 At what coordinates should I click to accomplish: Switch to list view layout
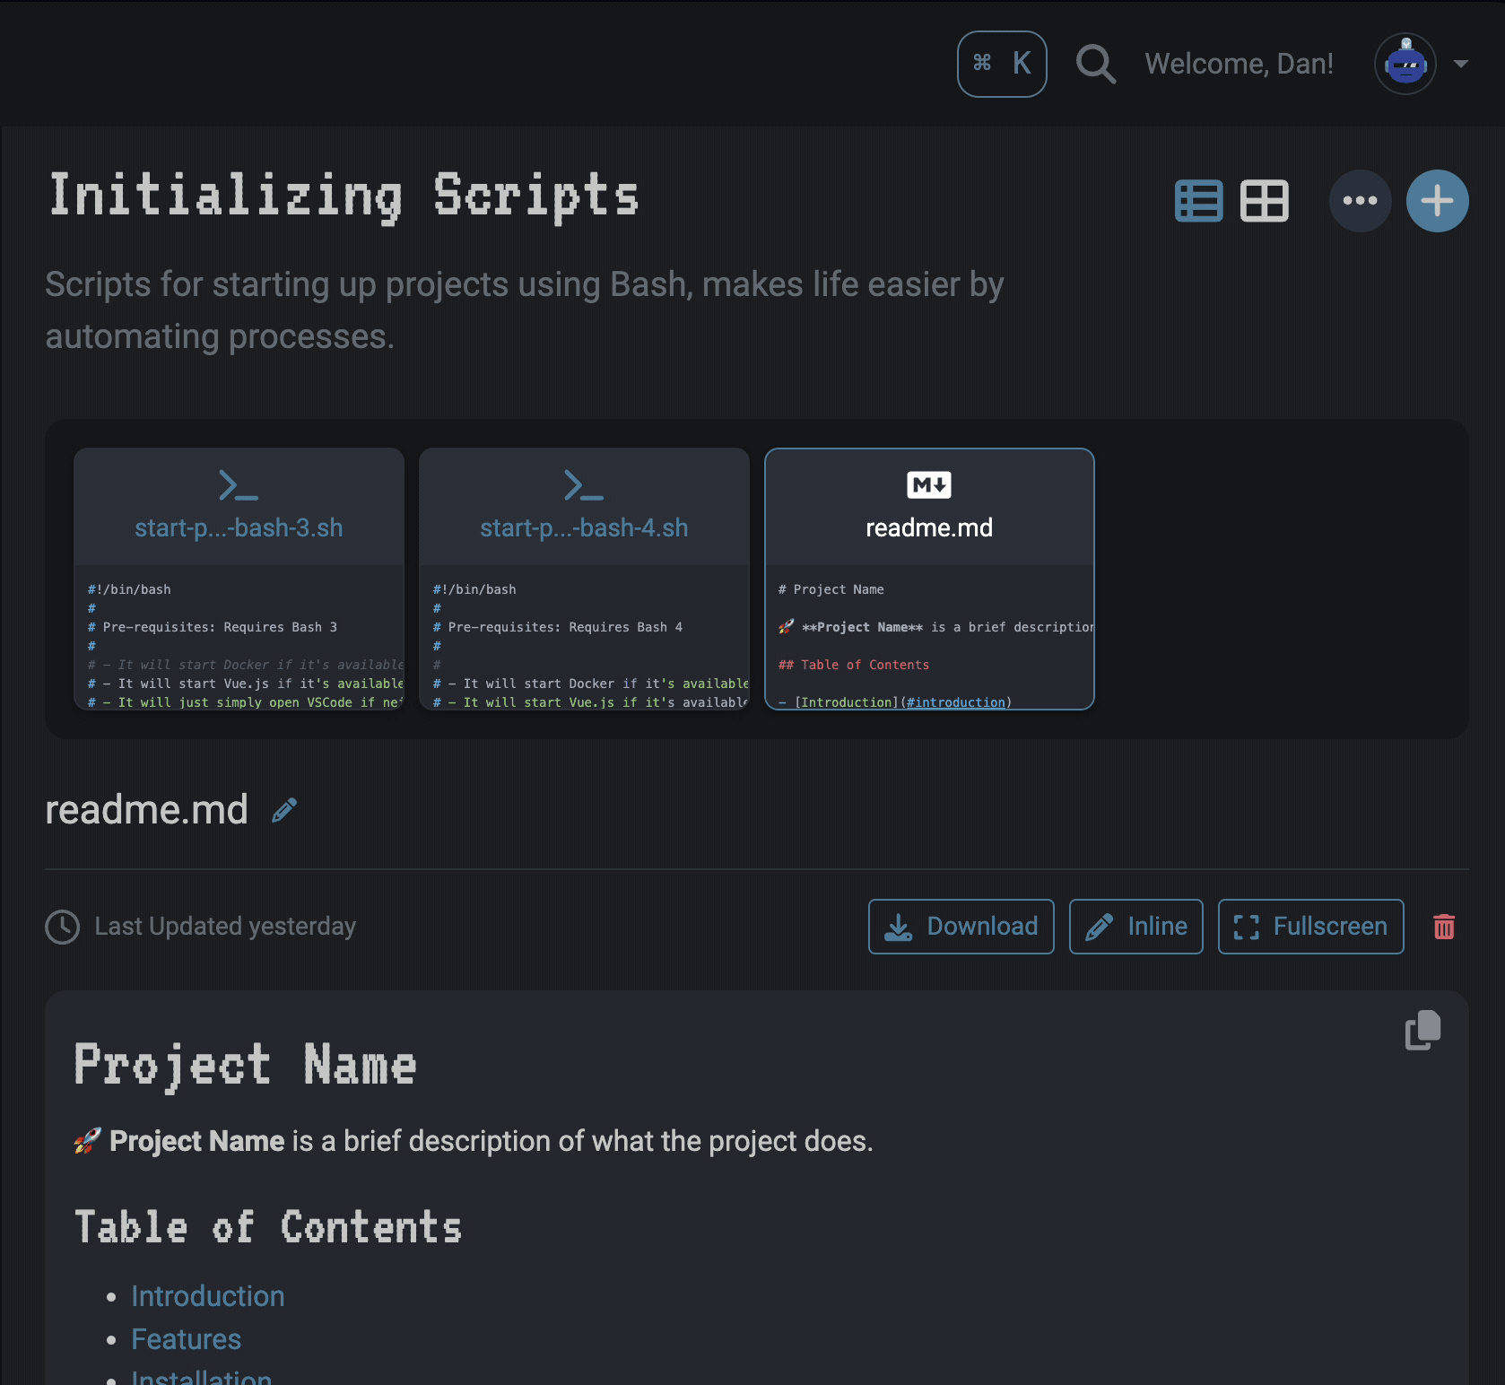1199,200
